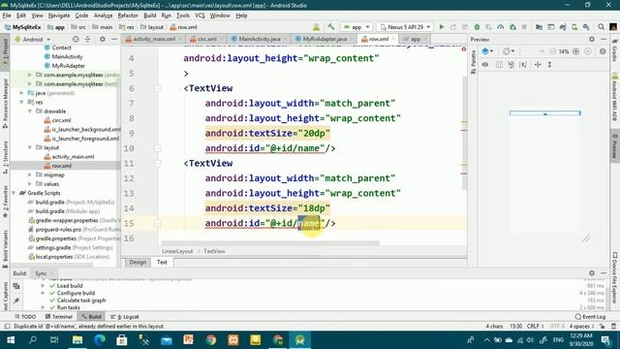Click scroll-from-source target icon in Project panel
Image resolution: width=620 pixels, height=349 pixels.
coord(76,39)
